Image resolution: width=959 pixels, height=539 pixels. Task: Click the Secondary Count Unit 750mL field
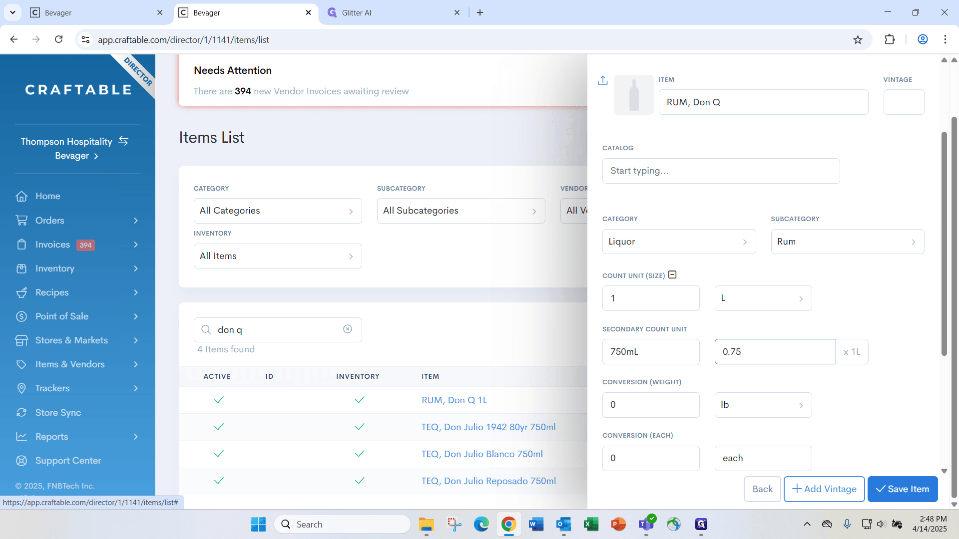[651, 352]
